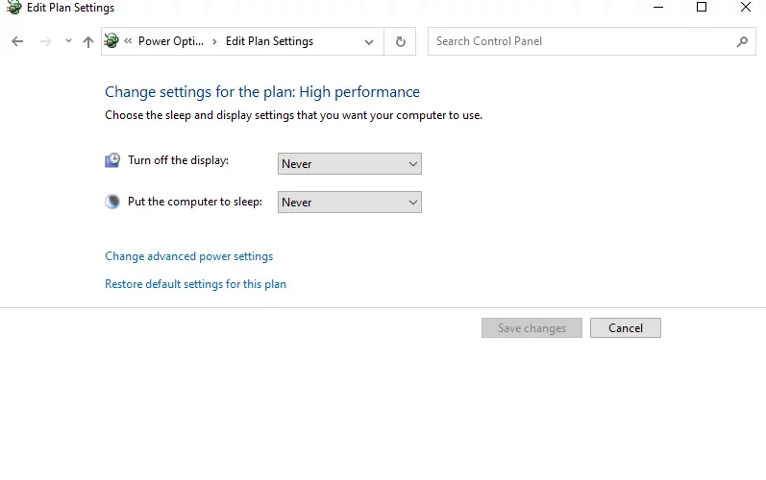Viewport: 766px width, 480px height.
Task: Click the search magnifier icon
Action: click(x=742, y=41)
